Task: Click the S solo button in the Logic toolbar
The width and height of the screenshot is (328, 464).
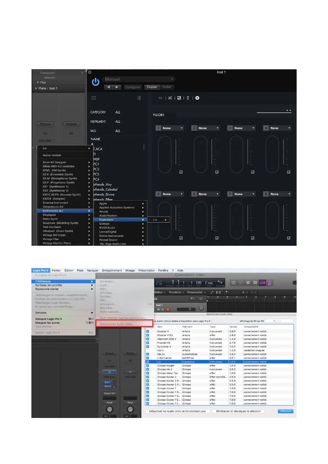Action: [255, 283]
